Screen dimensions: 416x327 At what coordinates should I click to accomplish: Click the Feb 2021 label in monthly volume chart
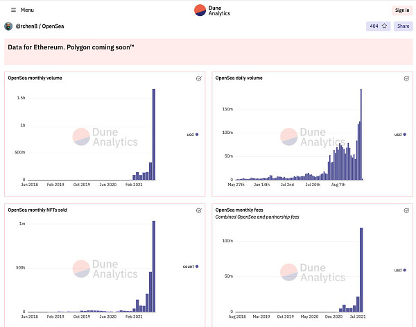pyautogui.click(x=134, y=185)
